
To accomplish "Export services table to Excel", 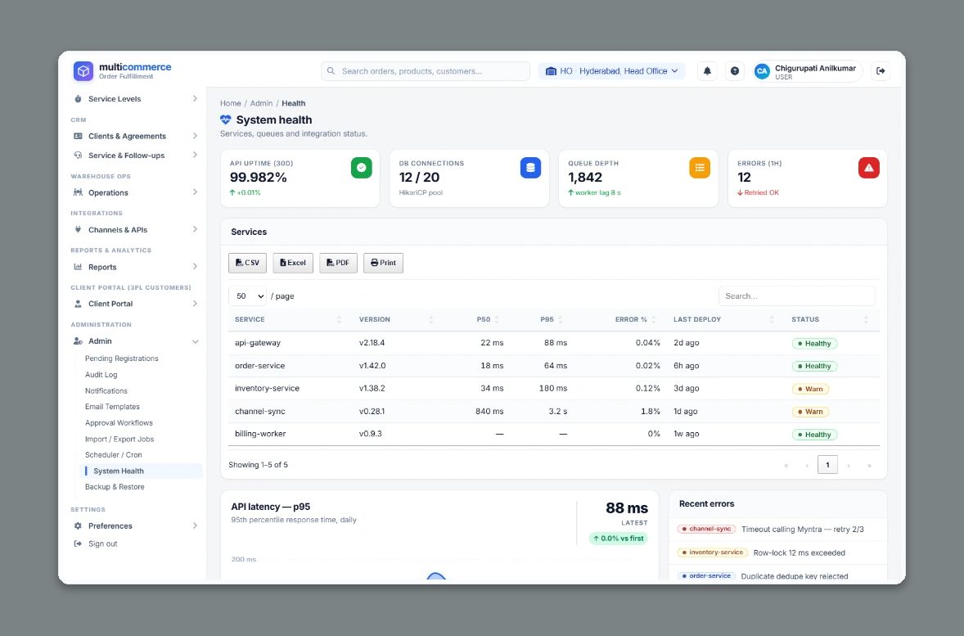I will pyautogui.click(x=293, y=264).
